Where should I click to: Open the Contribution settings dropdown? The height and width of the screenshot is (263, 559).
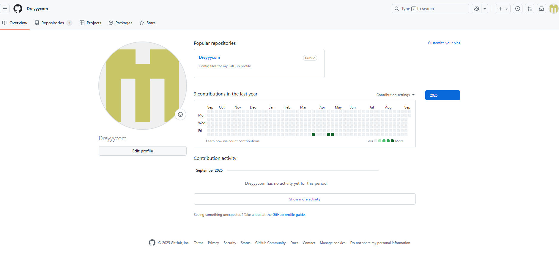[x=395, y=95]
